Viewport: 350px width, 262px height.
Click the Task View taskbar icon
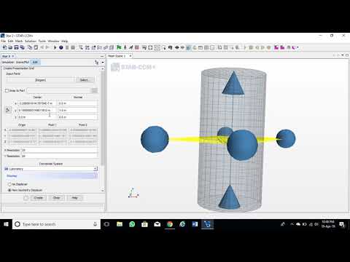106,224
